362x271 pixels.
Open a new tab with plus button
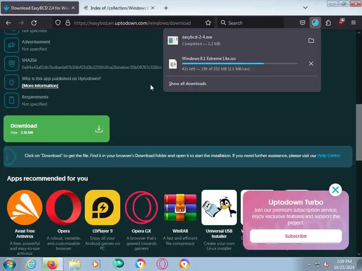coord(166,8)
